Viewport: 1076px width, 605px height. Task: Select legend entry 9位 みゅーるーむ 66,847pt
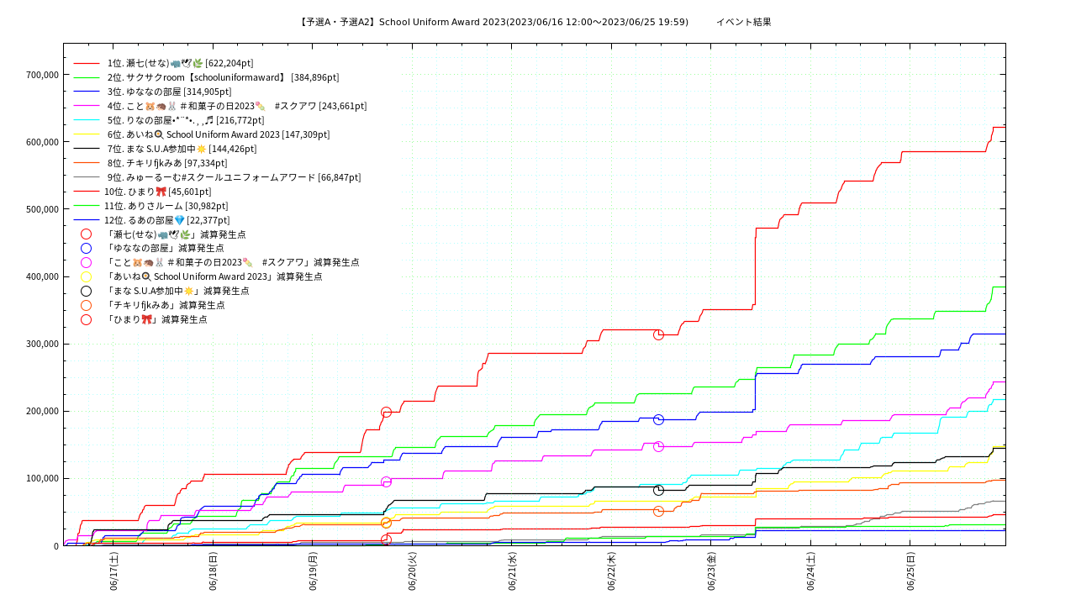click(233, 177)
